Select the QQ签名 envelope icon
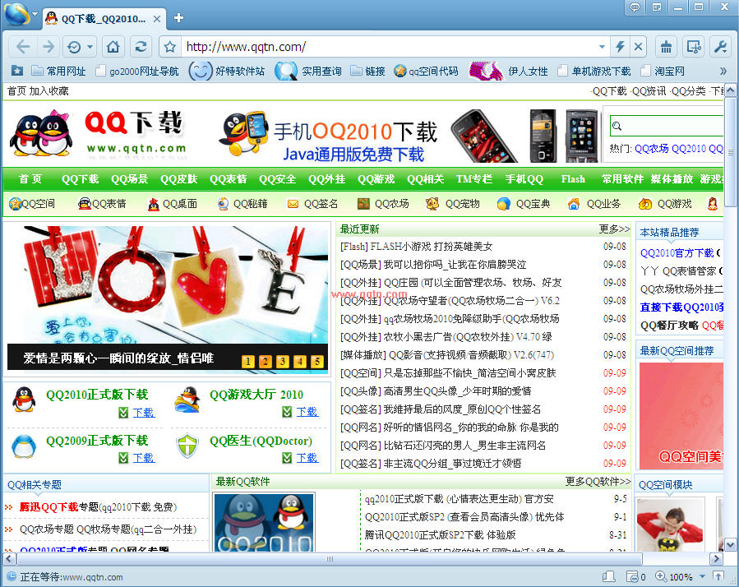This screenshot has width=739, height=587. pyautogui.click(x=293, y=203)
